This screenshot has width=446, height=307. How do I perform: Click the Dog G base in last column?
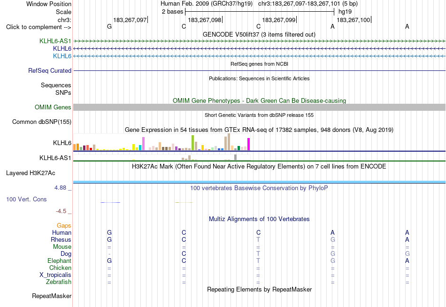408,253
